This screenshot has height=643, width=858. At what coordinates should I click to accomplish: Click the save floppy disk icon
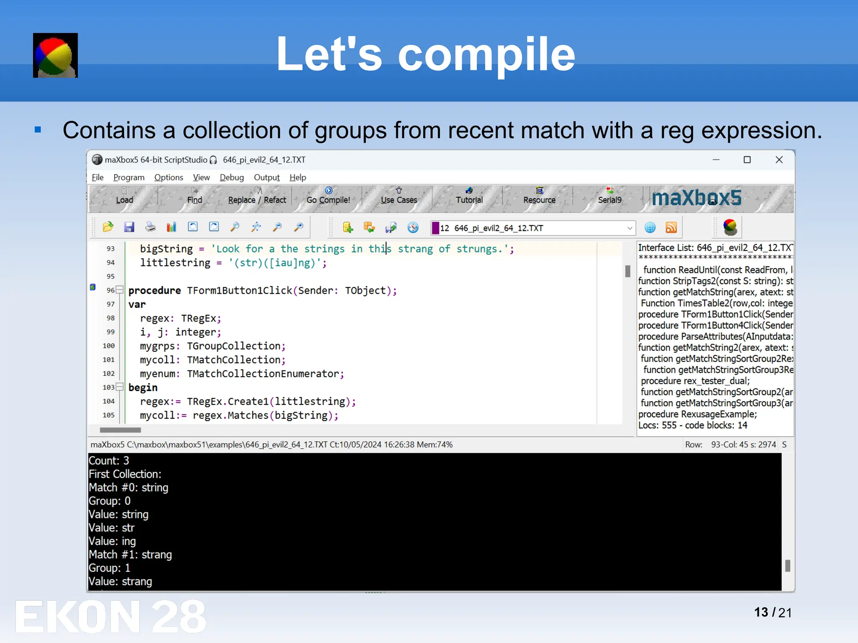(x=129, y=227)
